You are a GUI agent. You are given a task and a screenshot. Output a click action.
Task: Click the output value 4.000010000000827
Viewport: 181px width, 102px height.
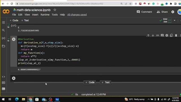click(29, 69)
